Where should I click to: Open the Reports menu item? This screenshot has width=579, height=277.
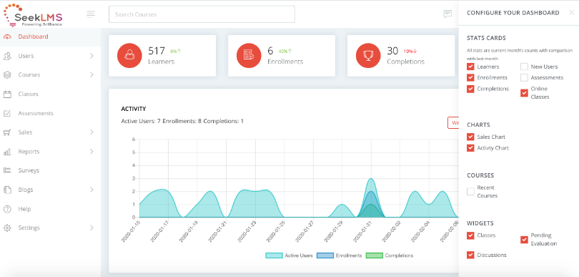(x=50, y=152)
